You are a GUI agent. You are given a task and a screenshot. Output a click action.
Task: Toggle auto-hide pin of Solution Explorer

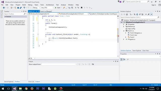coord(158,11)
